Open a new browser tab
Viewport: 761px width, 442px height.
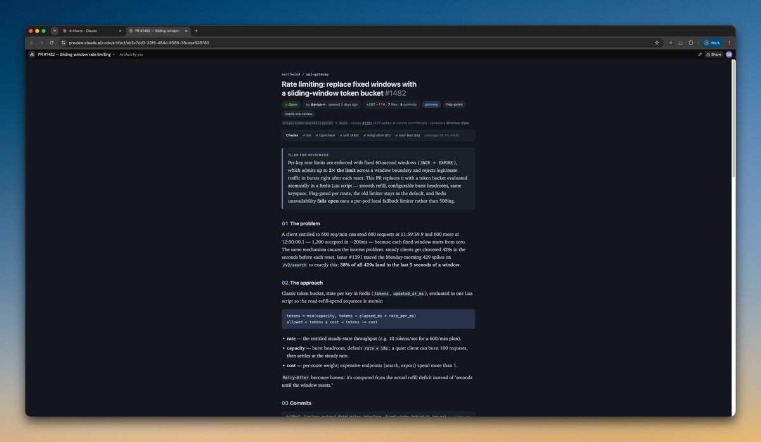(x=196, y=30)
